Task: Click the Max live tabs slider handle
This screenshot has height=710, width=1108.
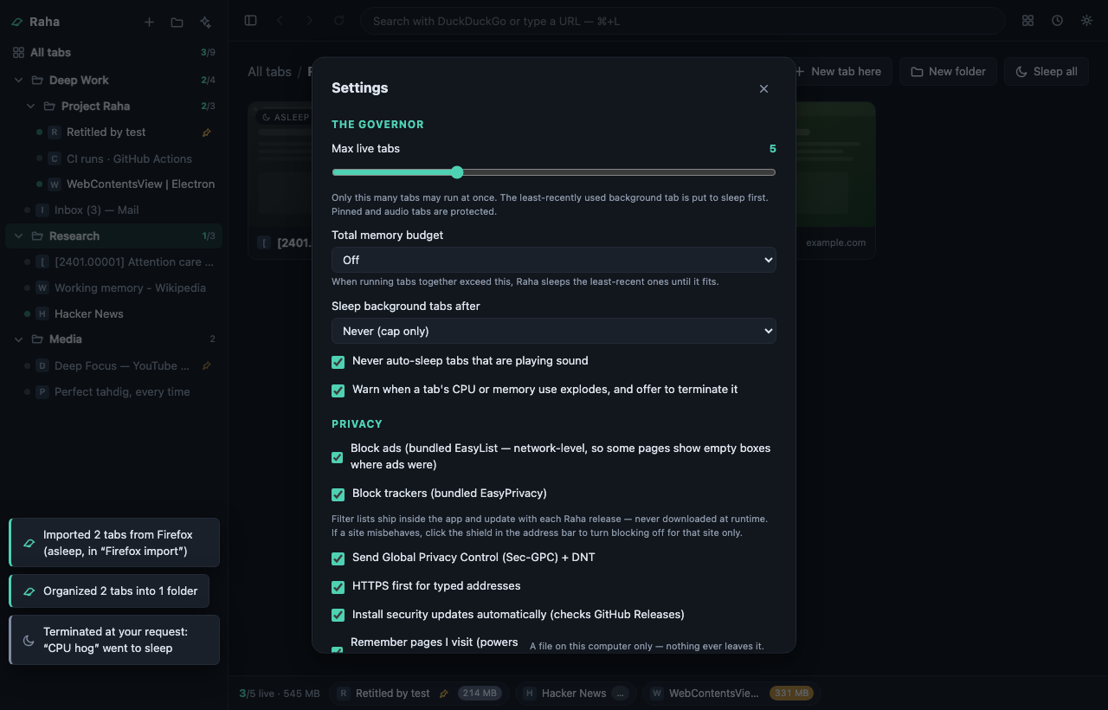Action: tap(457, 172)
